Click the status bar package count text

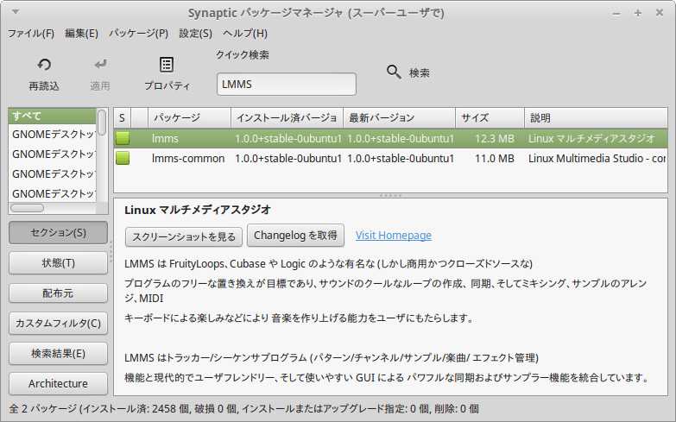[243, 408]
